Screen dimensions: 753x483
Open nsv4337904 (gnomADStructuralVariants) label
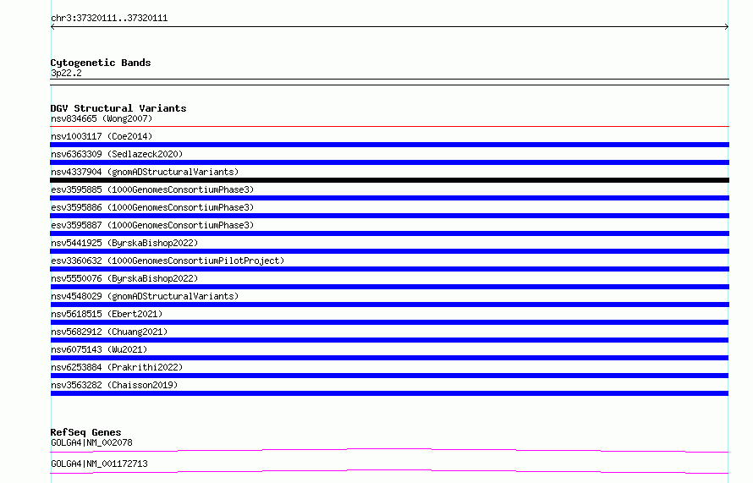(x=145, y=172)
